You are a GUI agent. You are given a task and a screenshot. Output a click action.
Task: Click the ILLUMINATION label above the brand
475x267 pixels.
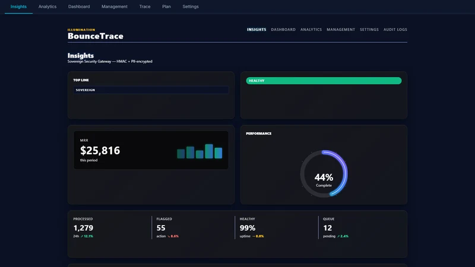[x=81, y=30]
